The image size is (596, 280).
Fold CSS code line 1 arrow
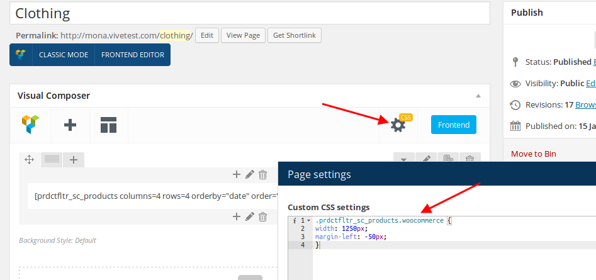tap(308, 220)
